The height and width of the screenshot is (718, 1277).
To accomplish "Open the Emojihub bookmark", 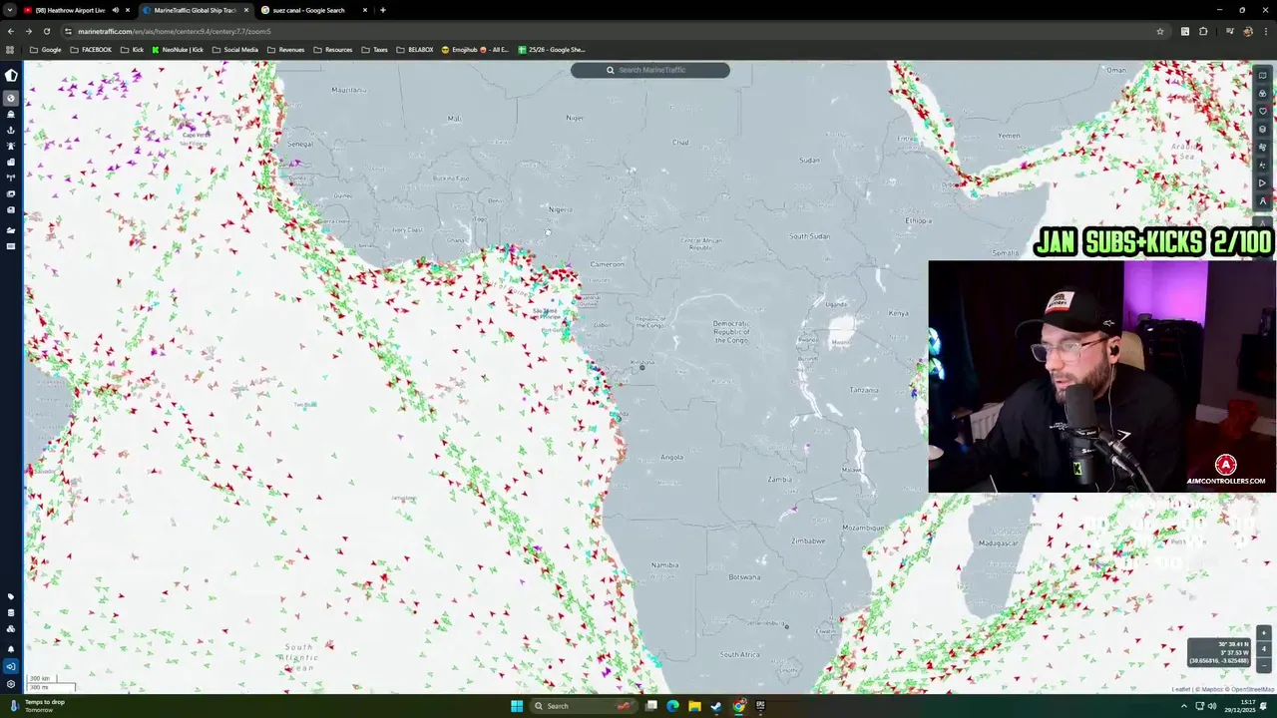I will tap(475, 50).
